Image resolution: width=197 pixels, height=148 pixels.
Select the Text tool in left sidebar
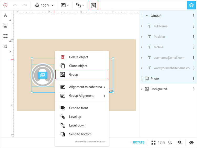click(5, 15)
